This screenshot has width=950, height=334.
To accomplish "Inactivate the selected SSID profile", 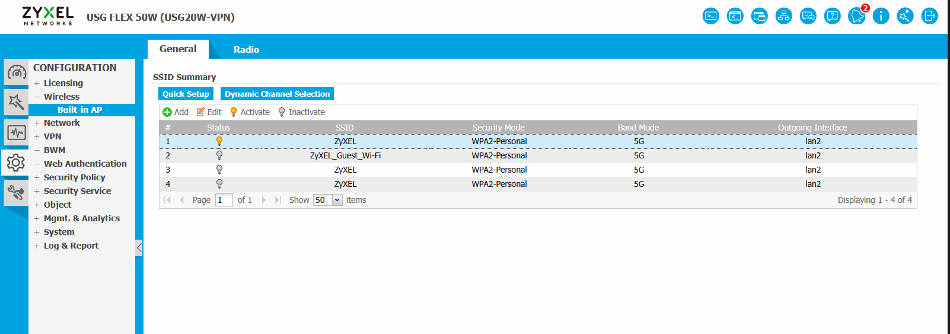I will pos(301,112).
